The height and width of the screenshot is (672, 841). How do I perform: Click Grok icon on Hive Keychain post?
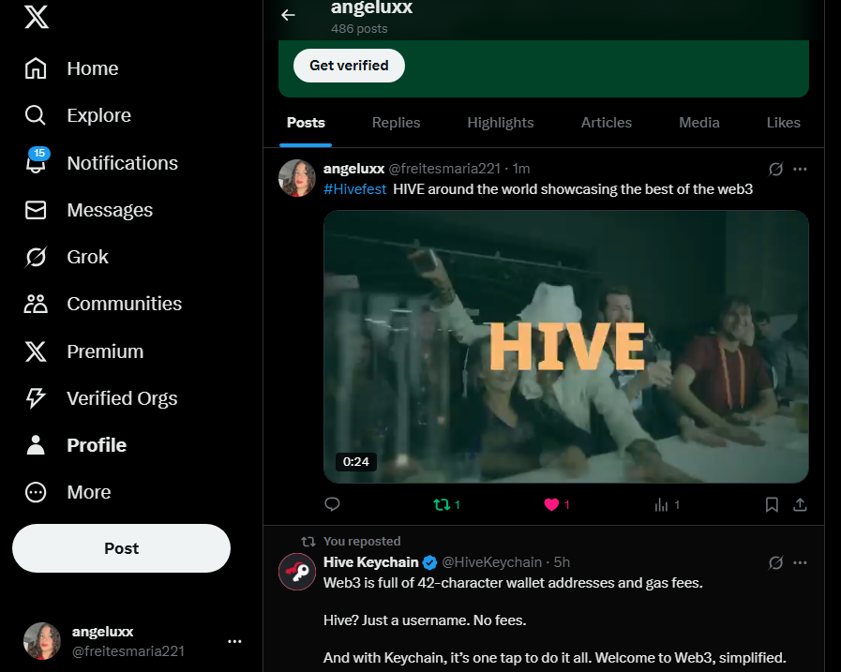coord(775,562)
